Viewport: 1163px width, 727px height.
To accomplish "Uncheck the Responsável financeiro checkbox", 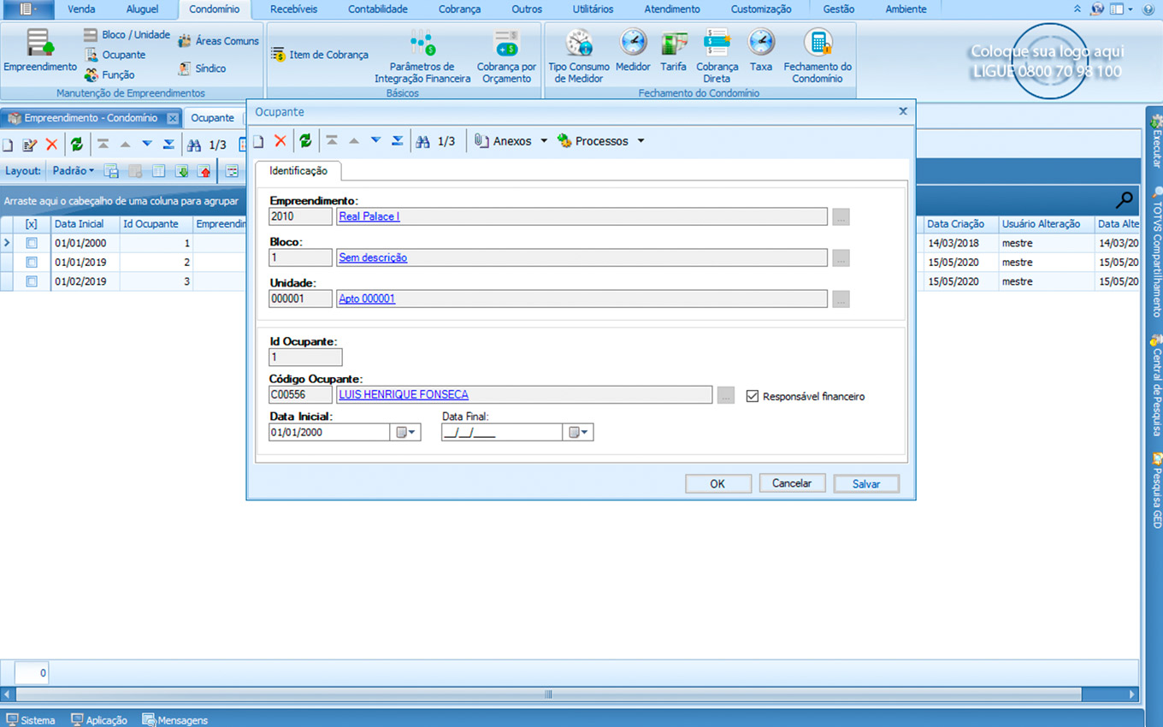I will (x=753, y=396).
